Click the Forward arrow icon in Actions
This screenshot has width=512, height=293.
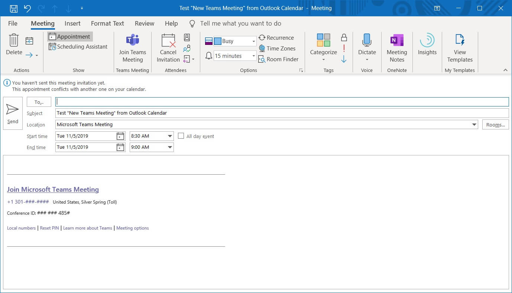coord(29,55)
